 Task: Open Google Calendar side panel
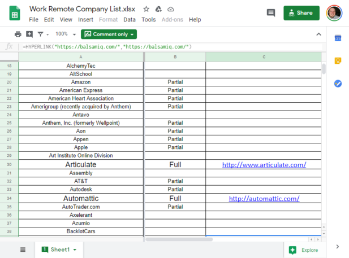pos(338,38)
